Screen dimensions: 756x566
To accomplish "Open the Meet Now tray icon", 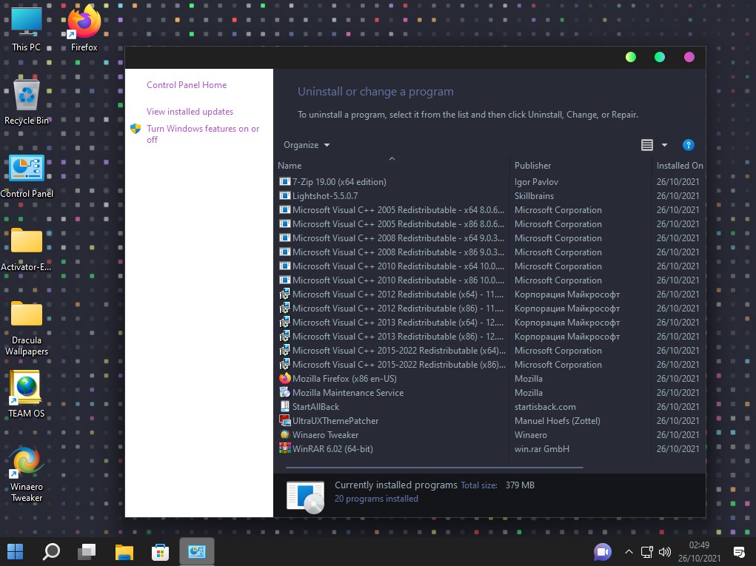I will point(602,552).
